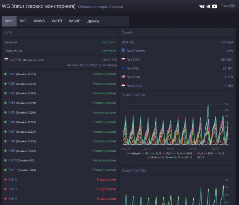The image size is (239, 205).
Task: Click the Статистика row label
Action: point(13,51)
